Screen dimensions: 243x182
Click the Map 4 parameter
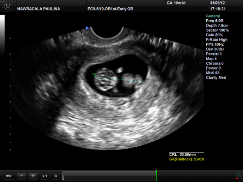(211, 59)
